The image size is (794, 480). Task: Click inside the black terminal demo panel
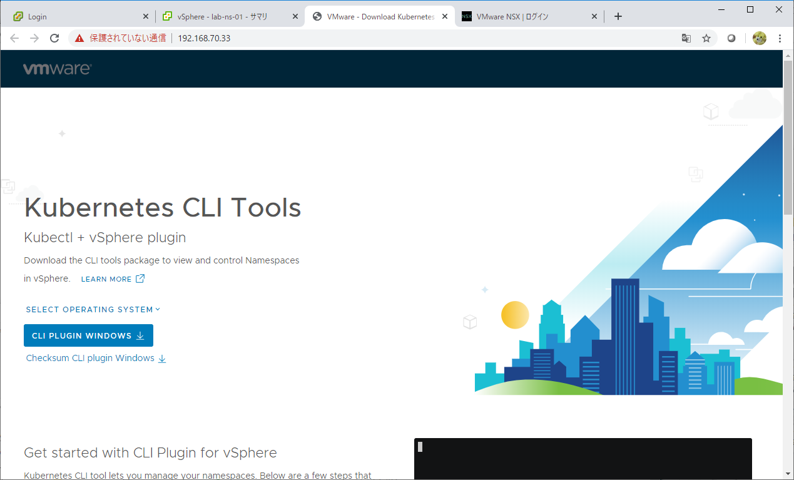pos(583,459)
